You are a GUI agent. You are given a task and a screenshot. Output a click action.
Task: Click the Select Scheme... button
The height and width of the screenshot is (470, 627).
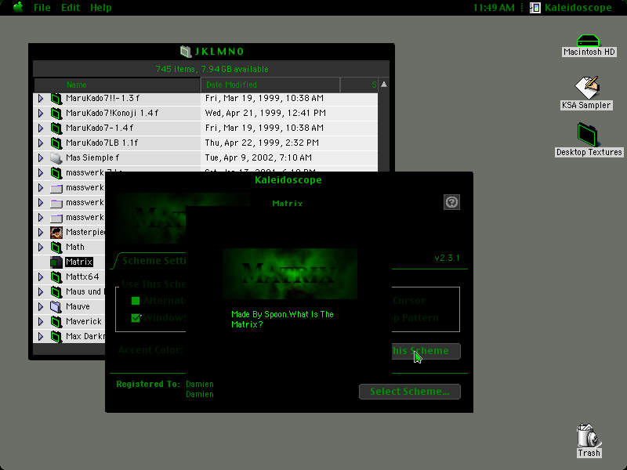pyautogui.click(x=410, y=392)
